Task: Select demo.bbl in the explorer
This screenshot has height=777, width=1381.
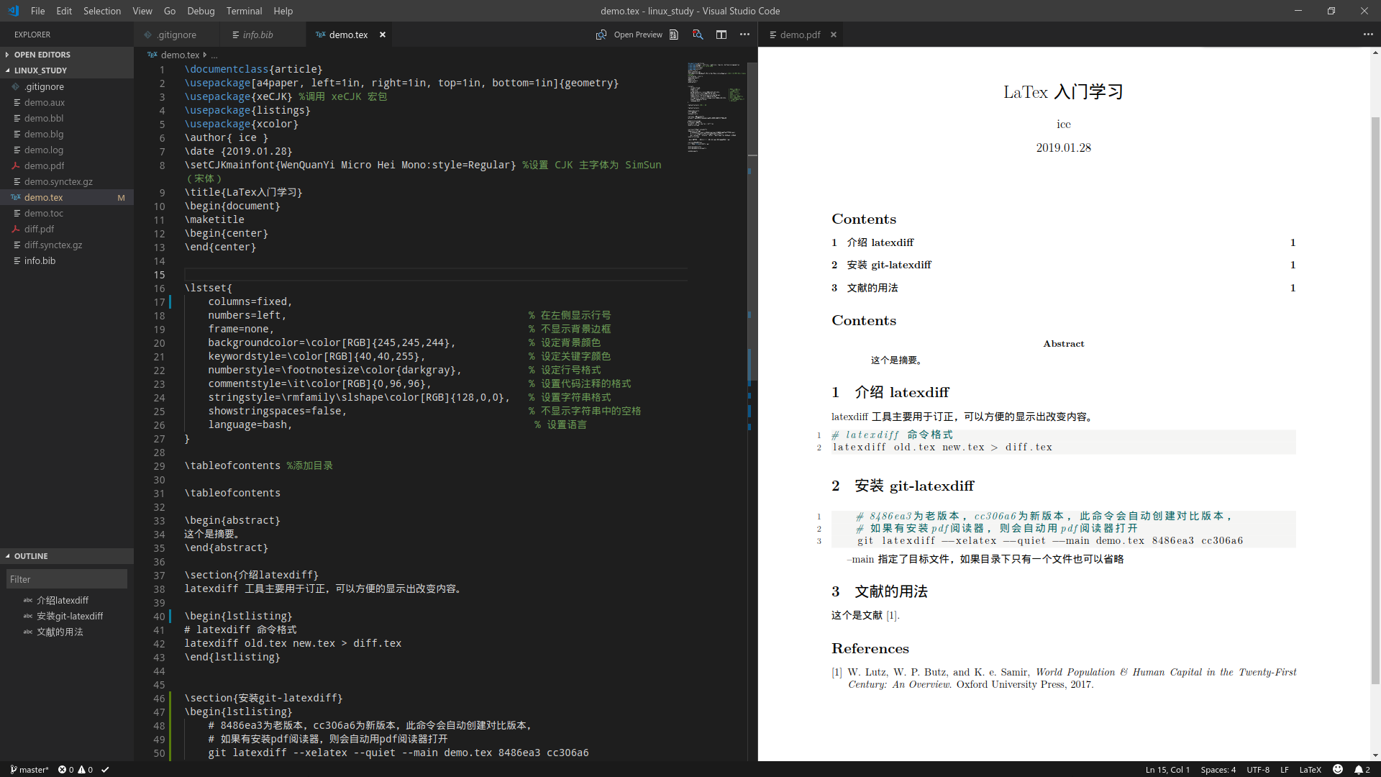Action: [45, 118]
